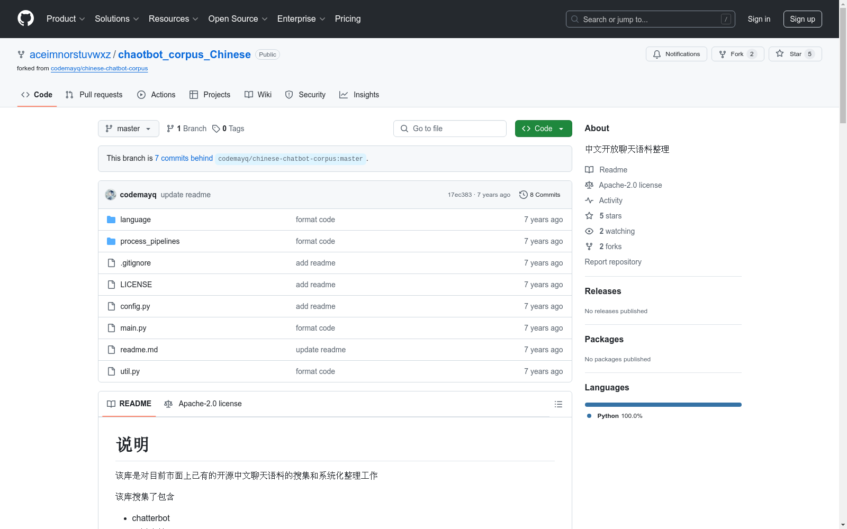847x529 pixels.
Task: Expand the Open Source menu
Action: (238, 19)
